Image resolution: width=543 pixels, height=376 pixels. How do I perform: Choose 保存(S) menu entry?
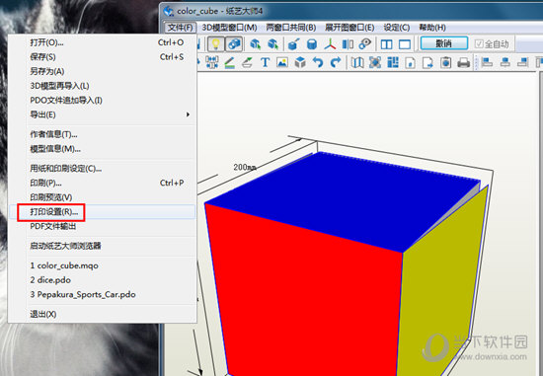click(x=102, y=57)
